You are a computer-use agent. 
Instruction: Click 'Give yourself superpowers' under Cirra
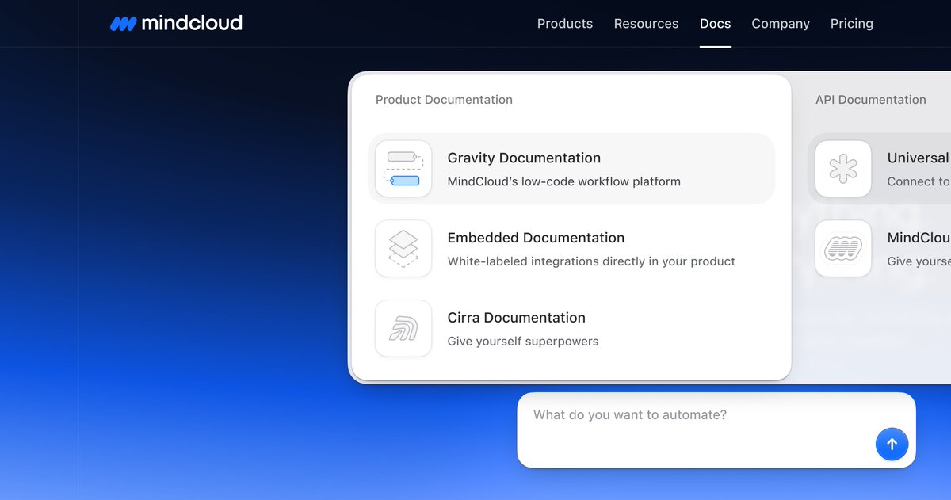pyautogui.click(x=523, y=342)
